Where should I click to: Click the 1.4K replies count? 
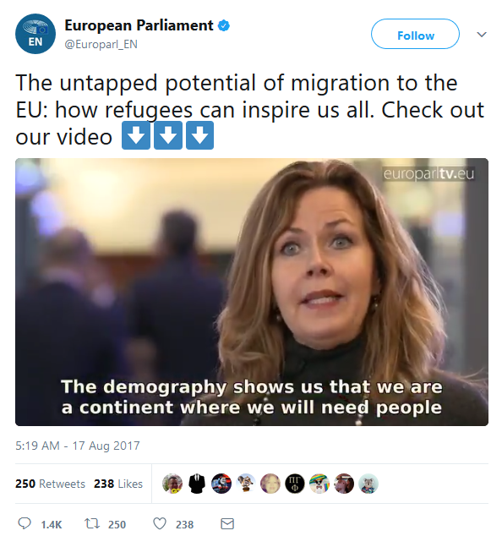pyautogui.click(x=52, y=524)
